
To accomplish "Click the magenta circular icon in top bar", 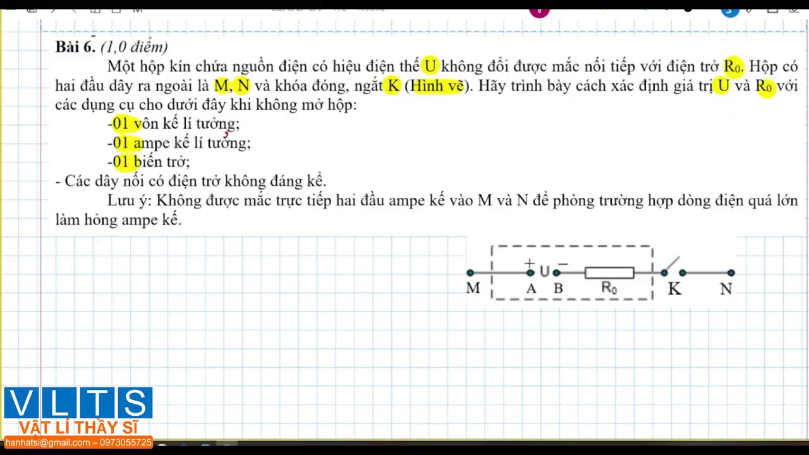I will pyautogui.click(x=539, y=11).
